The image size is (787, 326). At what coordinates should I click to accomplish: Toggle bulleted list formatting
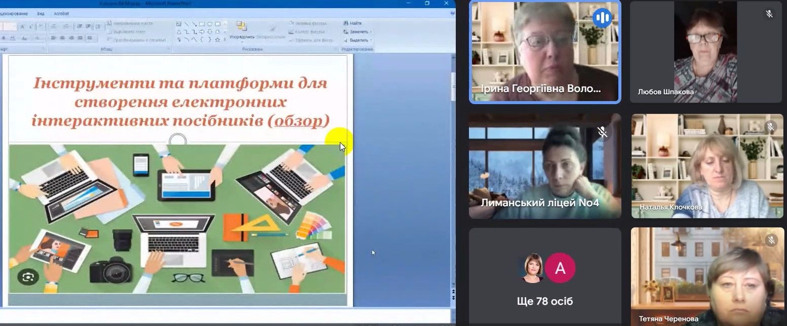point(54,26)
